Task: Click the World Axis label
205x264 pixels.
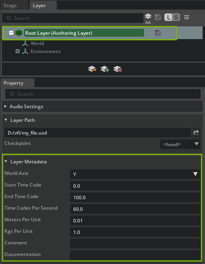Action: [16, 173]
